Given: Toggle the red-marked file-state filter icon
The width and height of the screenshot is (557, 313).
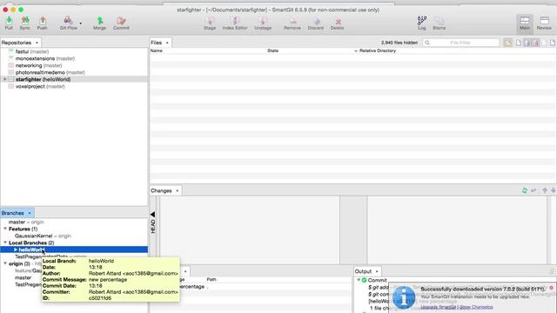Looking at the screenshot, I should point(536,43).
